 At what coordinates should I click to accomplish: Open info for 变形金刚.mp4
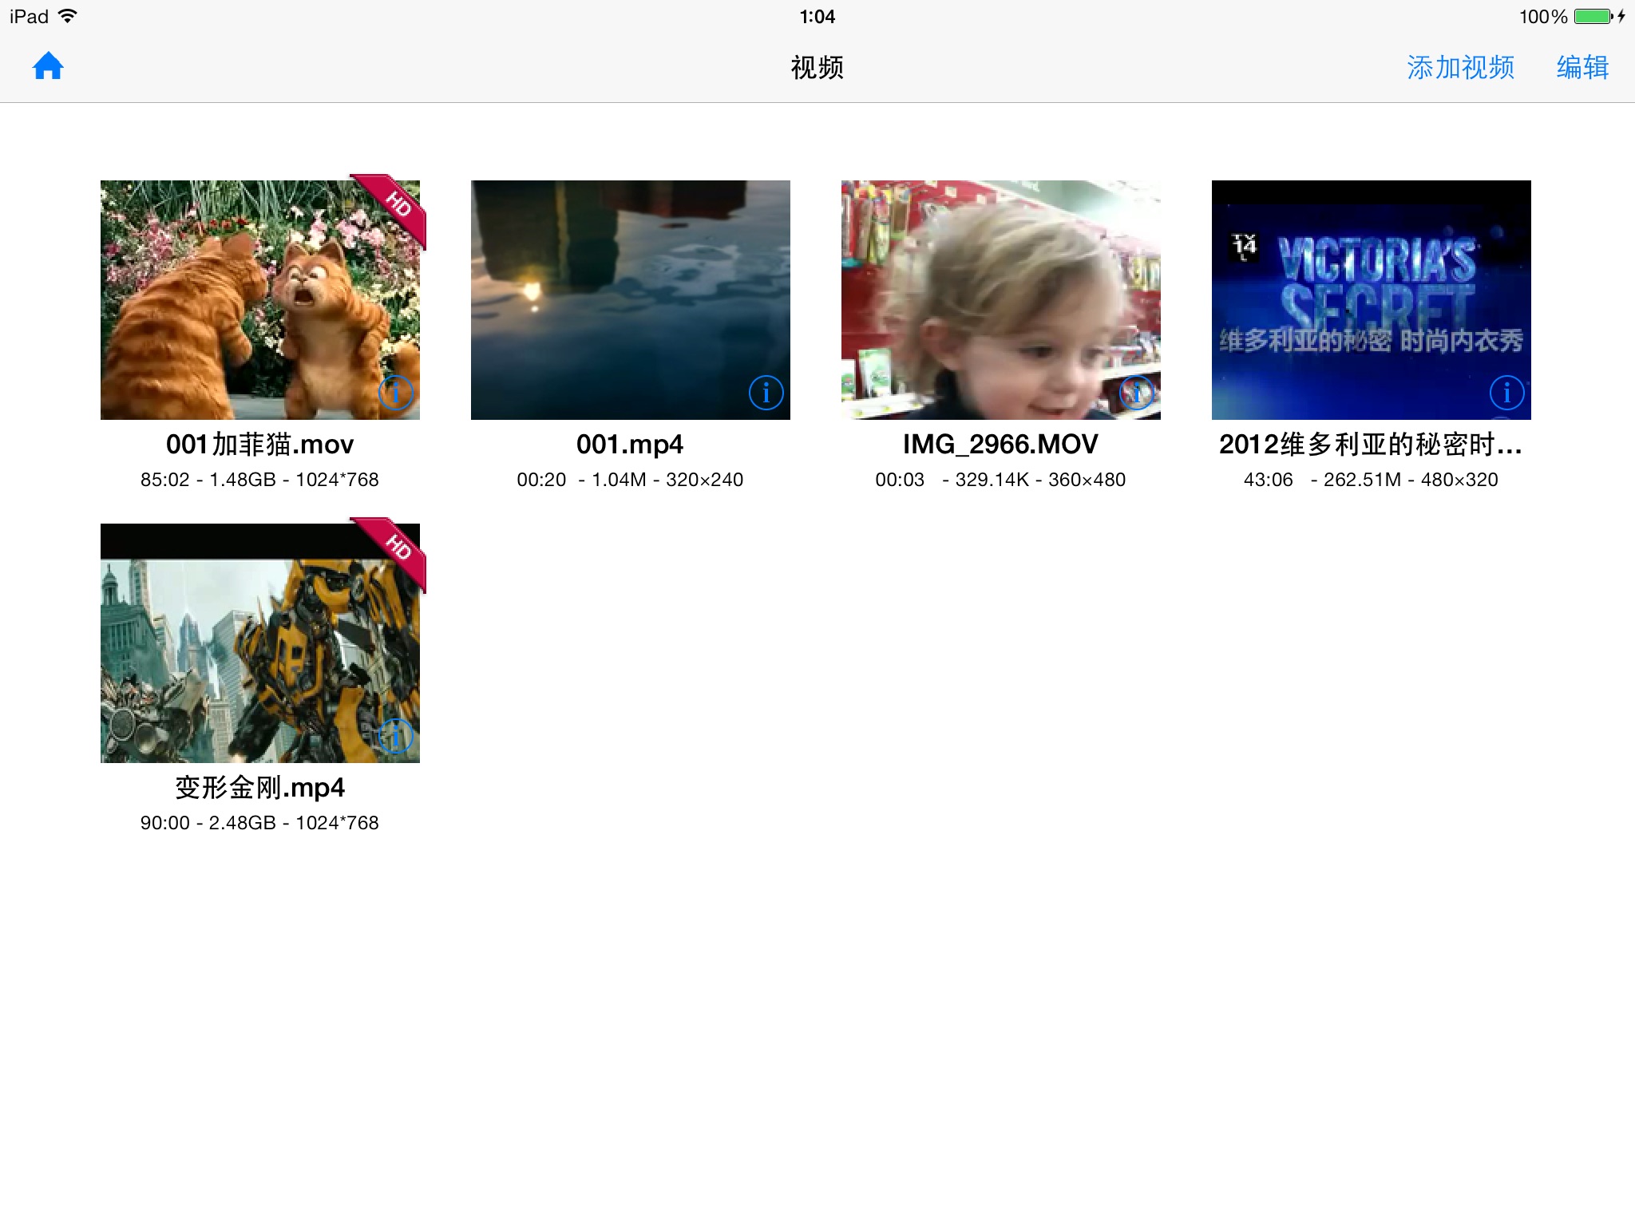click(x=395, y=735)
